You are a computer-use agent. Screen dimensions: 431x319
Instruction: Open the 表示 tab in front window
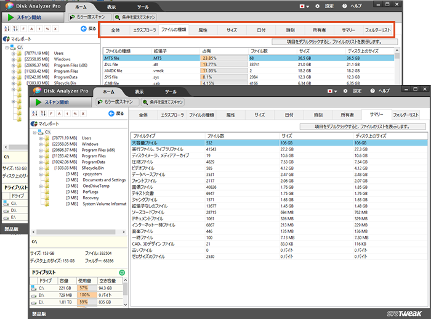[139, 92]
